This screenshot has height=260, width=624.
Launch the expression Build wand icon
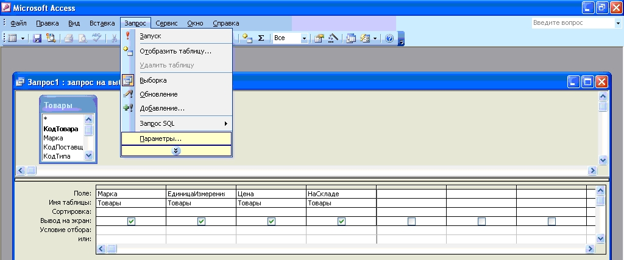coord(333,38)
